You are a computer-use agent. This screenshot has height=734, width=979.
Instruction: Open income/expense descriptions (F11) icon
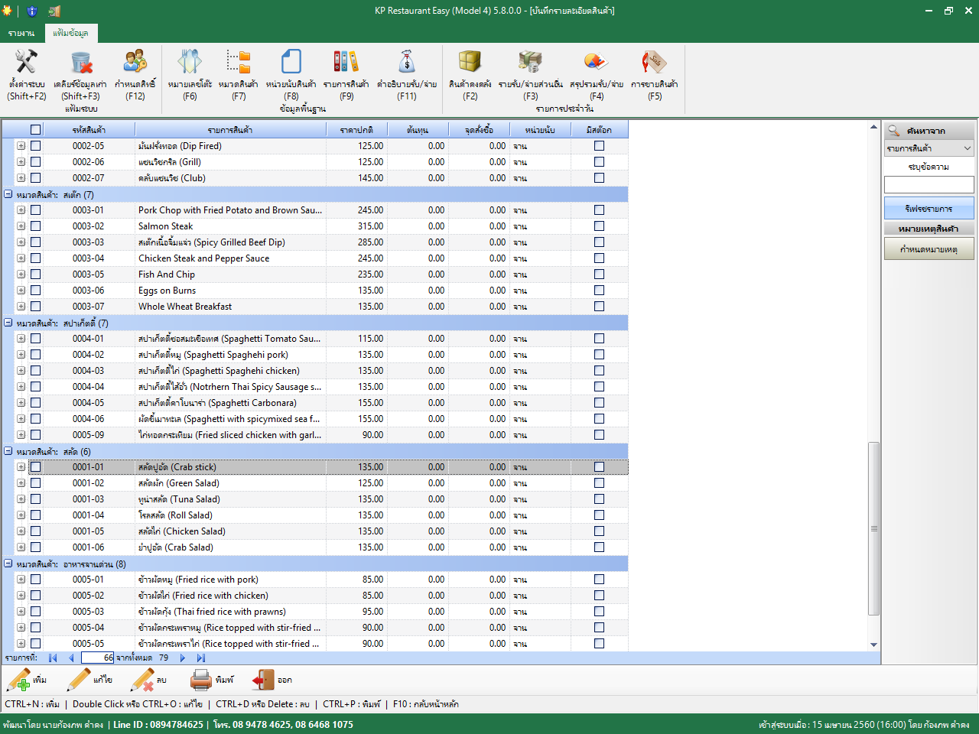tap(407, 62)
